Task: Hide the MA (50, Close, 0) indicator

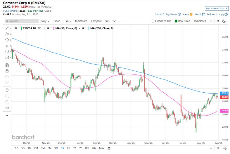Action: (48, 28)
